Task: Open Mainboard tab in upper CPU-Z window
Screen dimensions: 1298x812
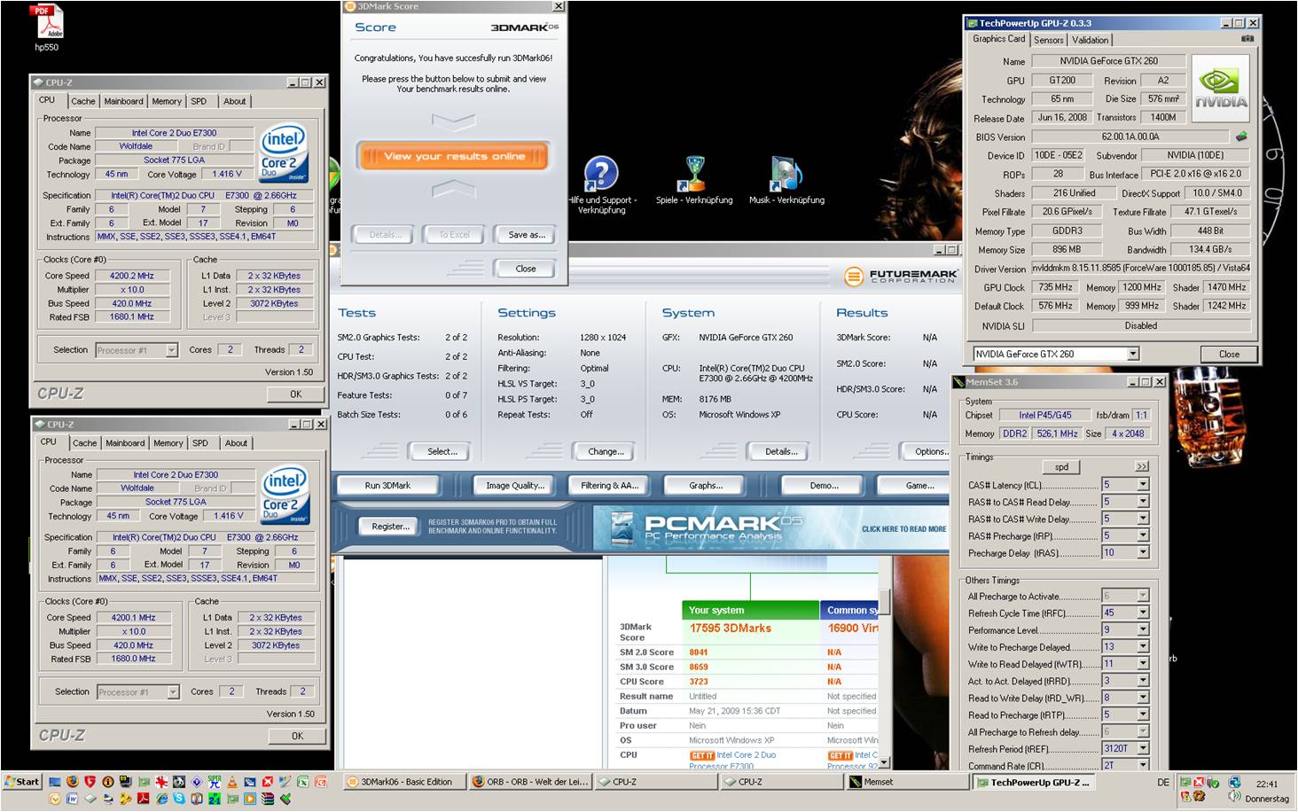Action: point(123,101)
